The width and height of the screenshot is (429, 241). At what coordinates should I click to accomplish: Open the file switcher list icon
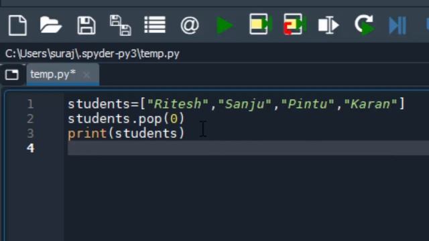click(x=155, y=25)
